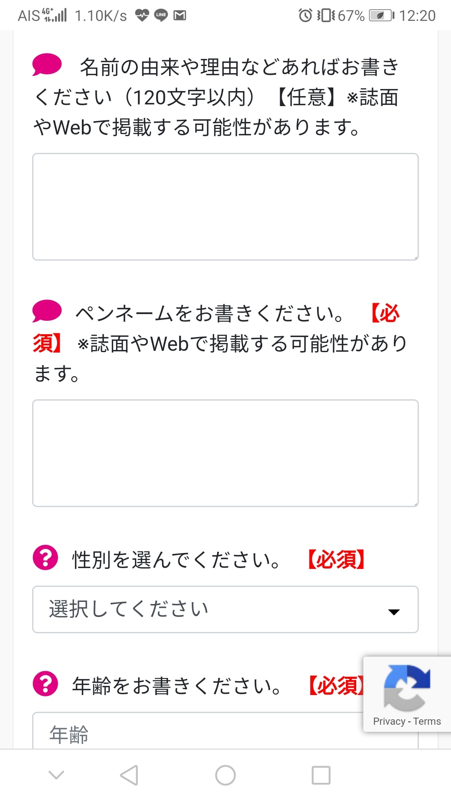Image resolution: width=451 pixels, height=802 pixels.
Task: Tap the question mark icon beside 性別 question
Action: 46,558
